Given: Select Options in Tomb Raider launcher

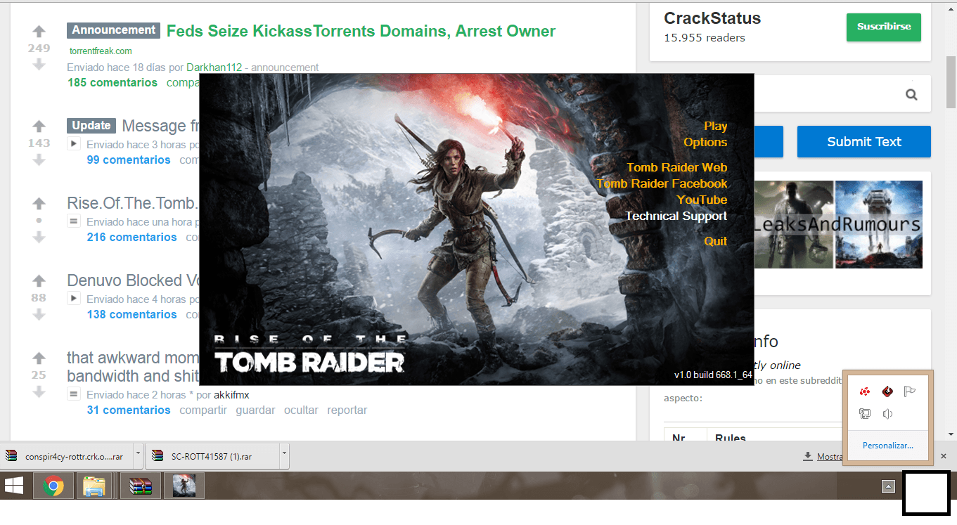Looking at the screenshot, I should point(705,142).
